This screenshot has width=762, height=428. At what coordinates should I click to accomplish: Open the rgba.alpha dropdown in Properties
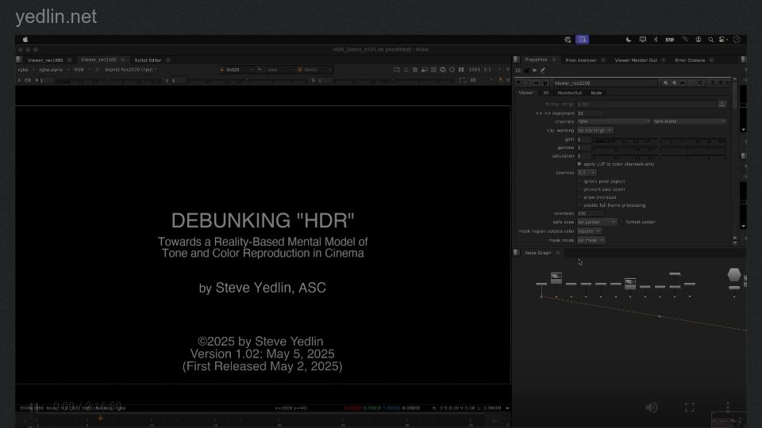pyautogui.click(x=689, y=121)
